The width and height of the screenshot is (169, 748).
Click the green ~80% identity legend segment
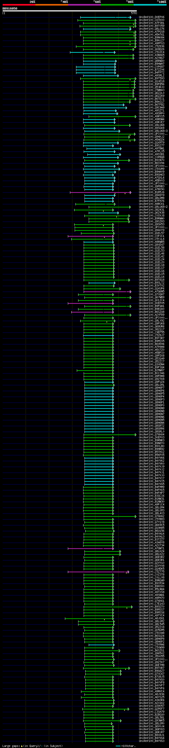117,5
